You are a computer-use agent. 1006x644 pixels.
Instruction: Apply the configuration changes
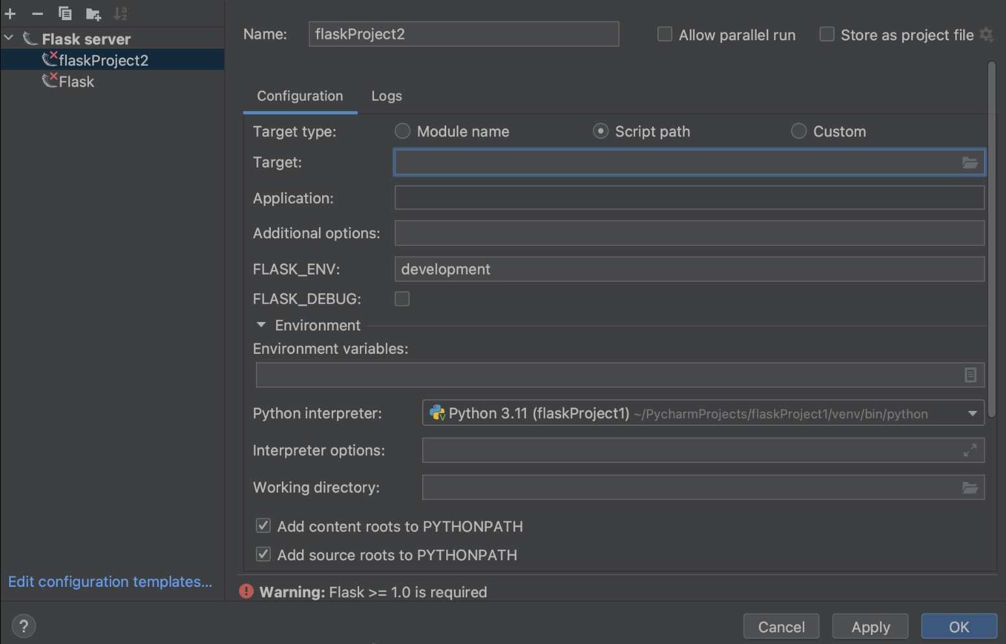[870, 626]
